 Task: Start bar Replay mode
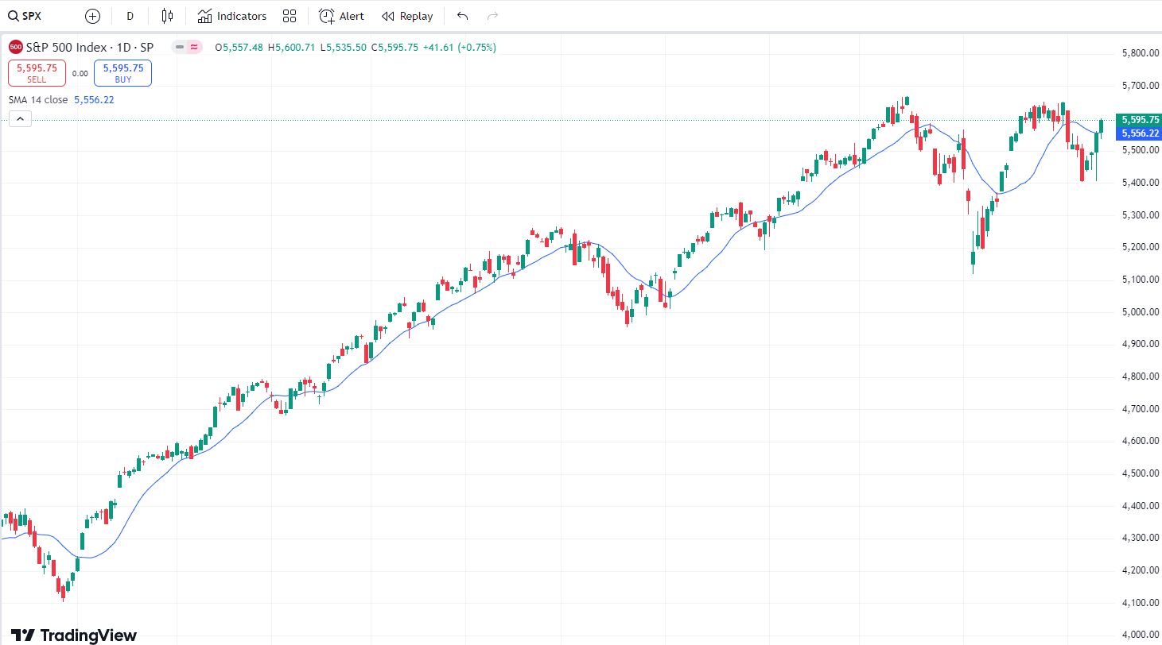click(x=407, y=16)
